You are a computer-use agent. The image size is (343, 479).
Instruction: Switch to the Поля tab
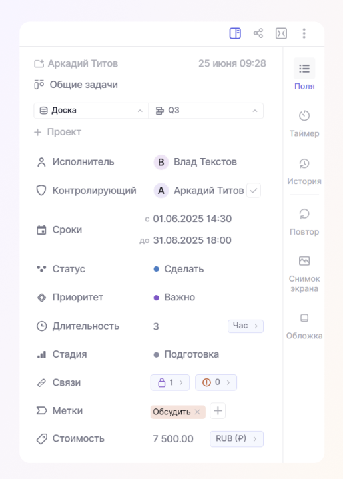click(x=304, y=74)
